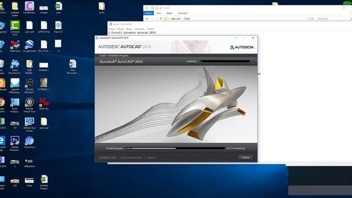The height and width of the screenshot is (198, 352).
Task: Select the DIVA-GIS desktop shortcut
Action: pyautogui.click(x=44, y=104)
